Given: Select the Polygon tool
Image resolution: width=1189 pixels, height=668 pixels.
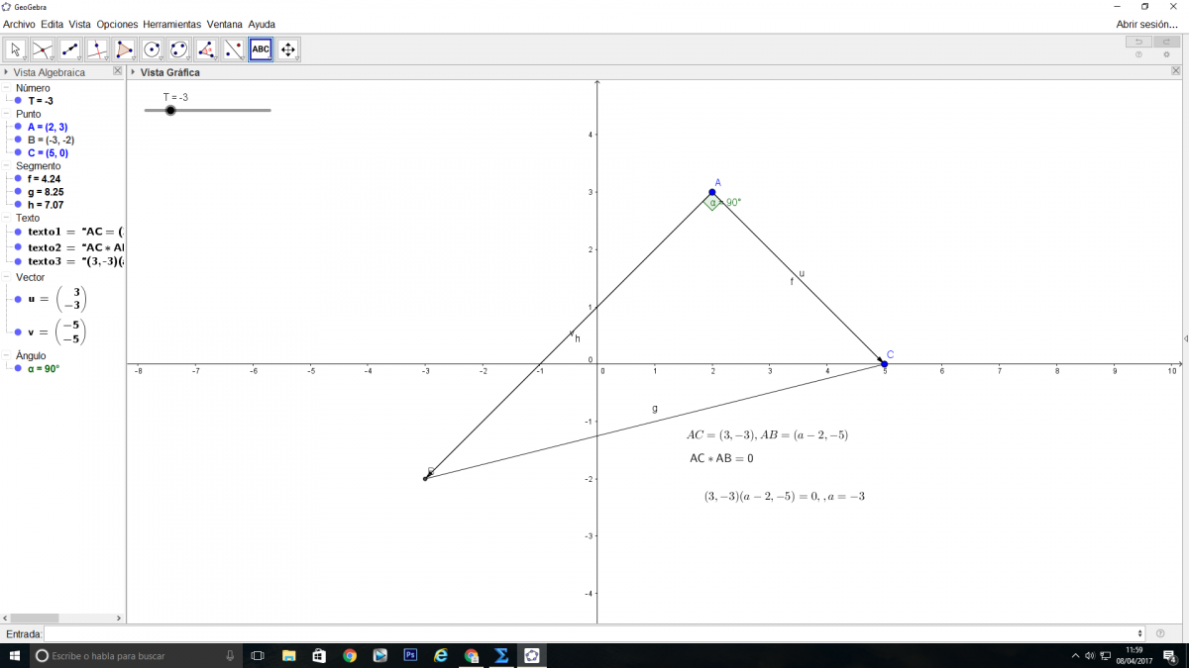Looking at the screenshot, I should tap(125, 49).
